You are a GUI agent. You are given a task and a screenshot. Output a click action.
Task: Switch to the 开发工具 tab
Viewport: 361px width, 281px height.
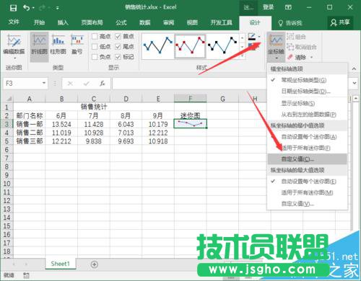222,22
